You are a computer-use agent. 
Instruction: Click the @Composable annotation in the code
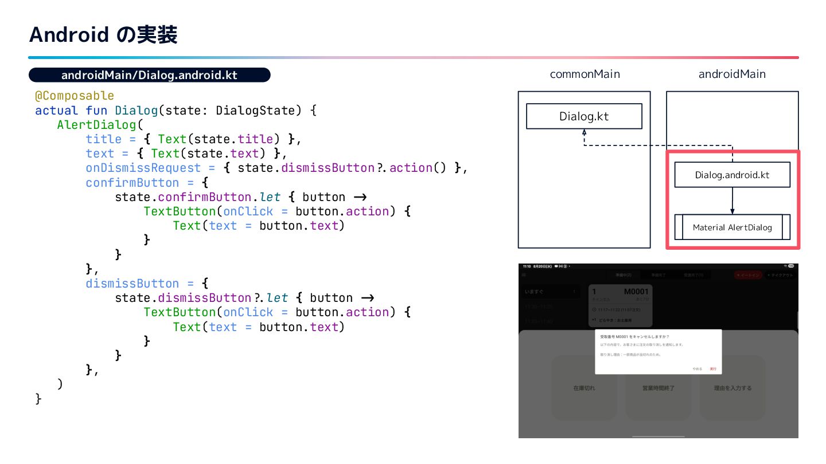coord(75,96)
